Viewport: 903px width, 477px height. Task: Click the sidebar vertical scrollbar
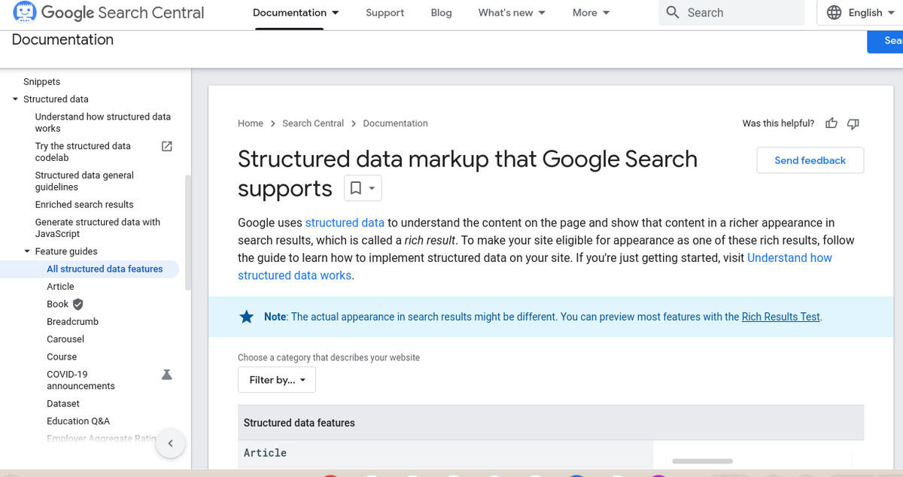188,232
